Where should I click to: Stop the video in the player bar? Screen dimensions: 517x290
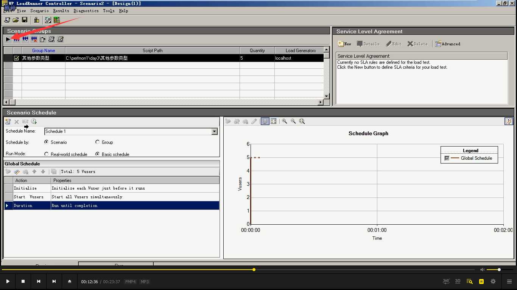23,281
